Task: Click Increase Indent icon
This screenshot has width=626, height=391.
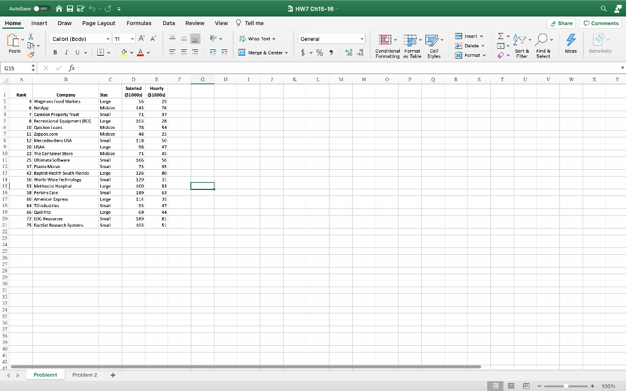Action: point(224,53)
